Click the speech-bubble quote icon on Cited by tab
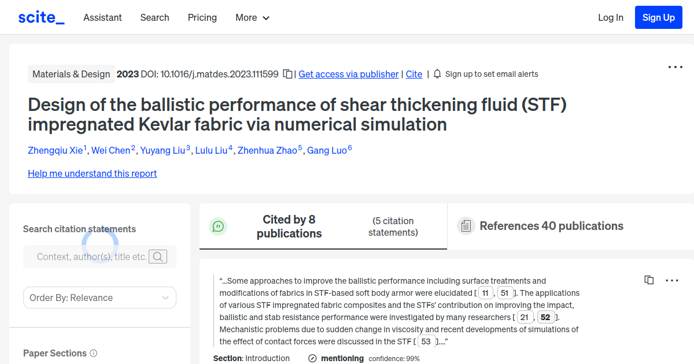Image resolution: width=694 pixels, height=364 pixels. point(218,226)
